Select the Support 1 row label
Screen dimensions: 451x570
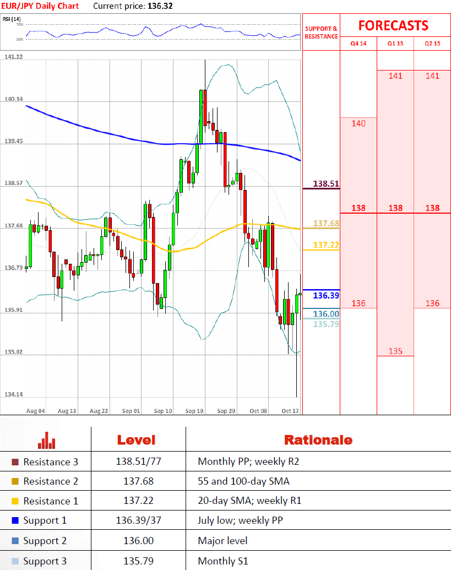45,520
